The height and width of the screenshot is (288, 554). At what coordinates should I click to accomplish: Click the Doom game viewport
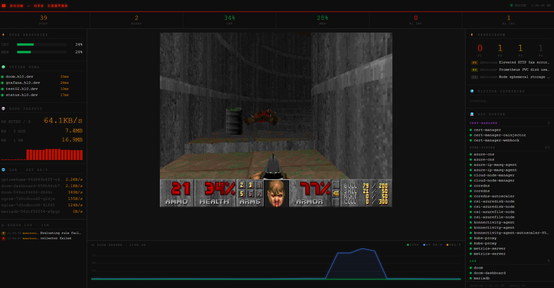point(276,120)
